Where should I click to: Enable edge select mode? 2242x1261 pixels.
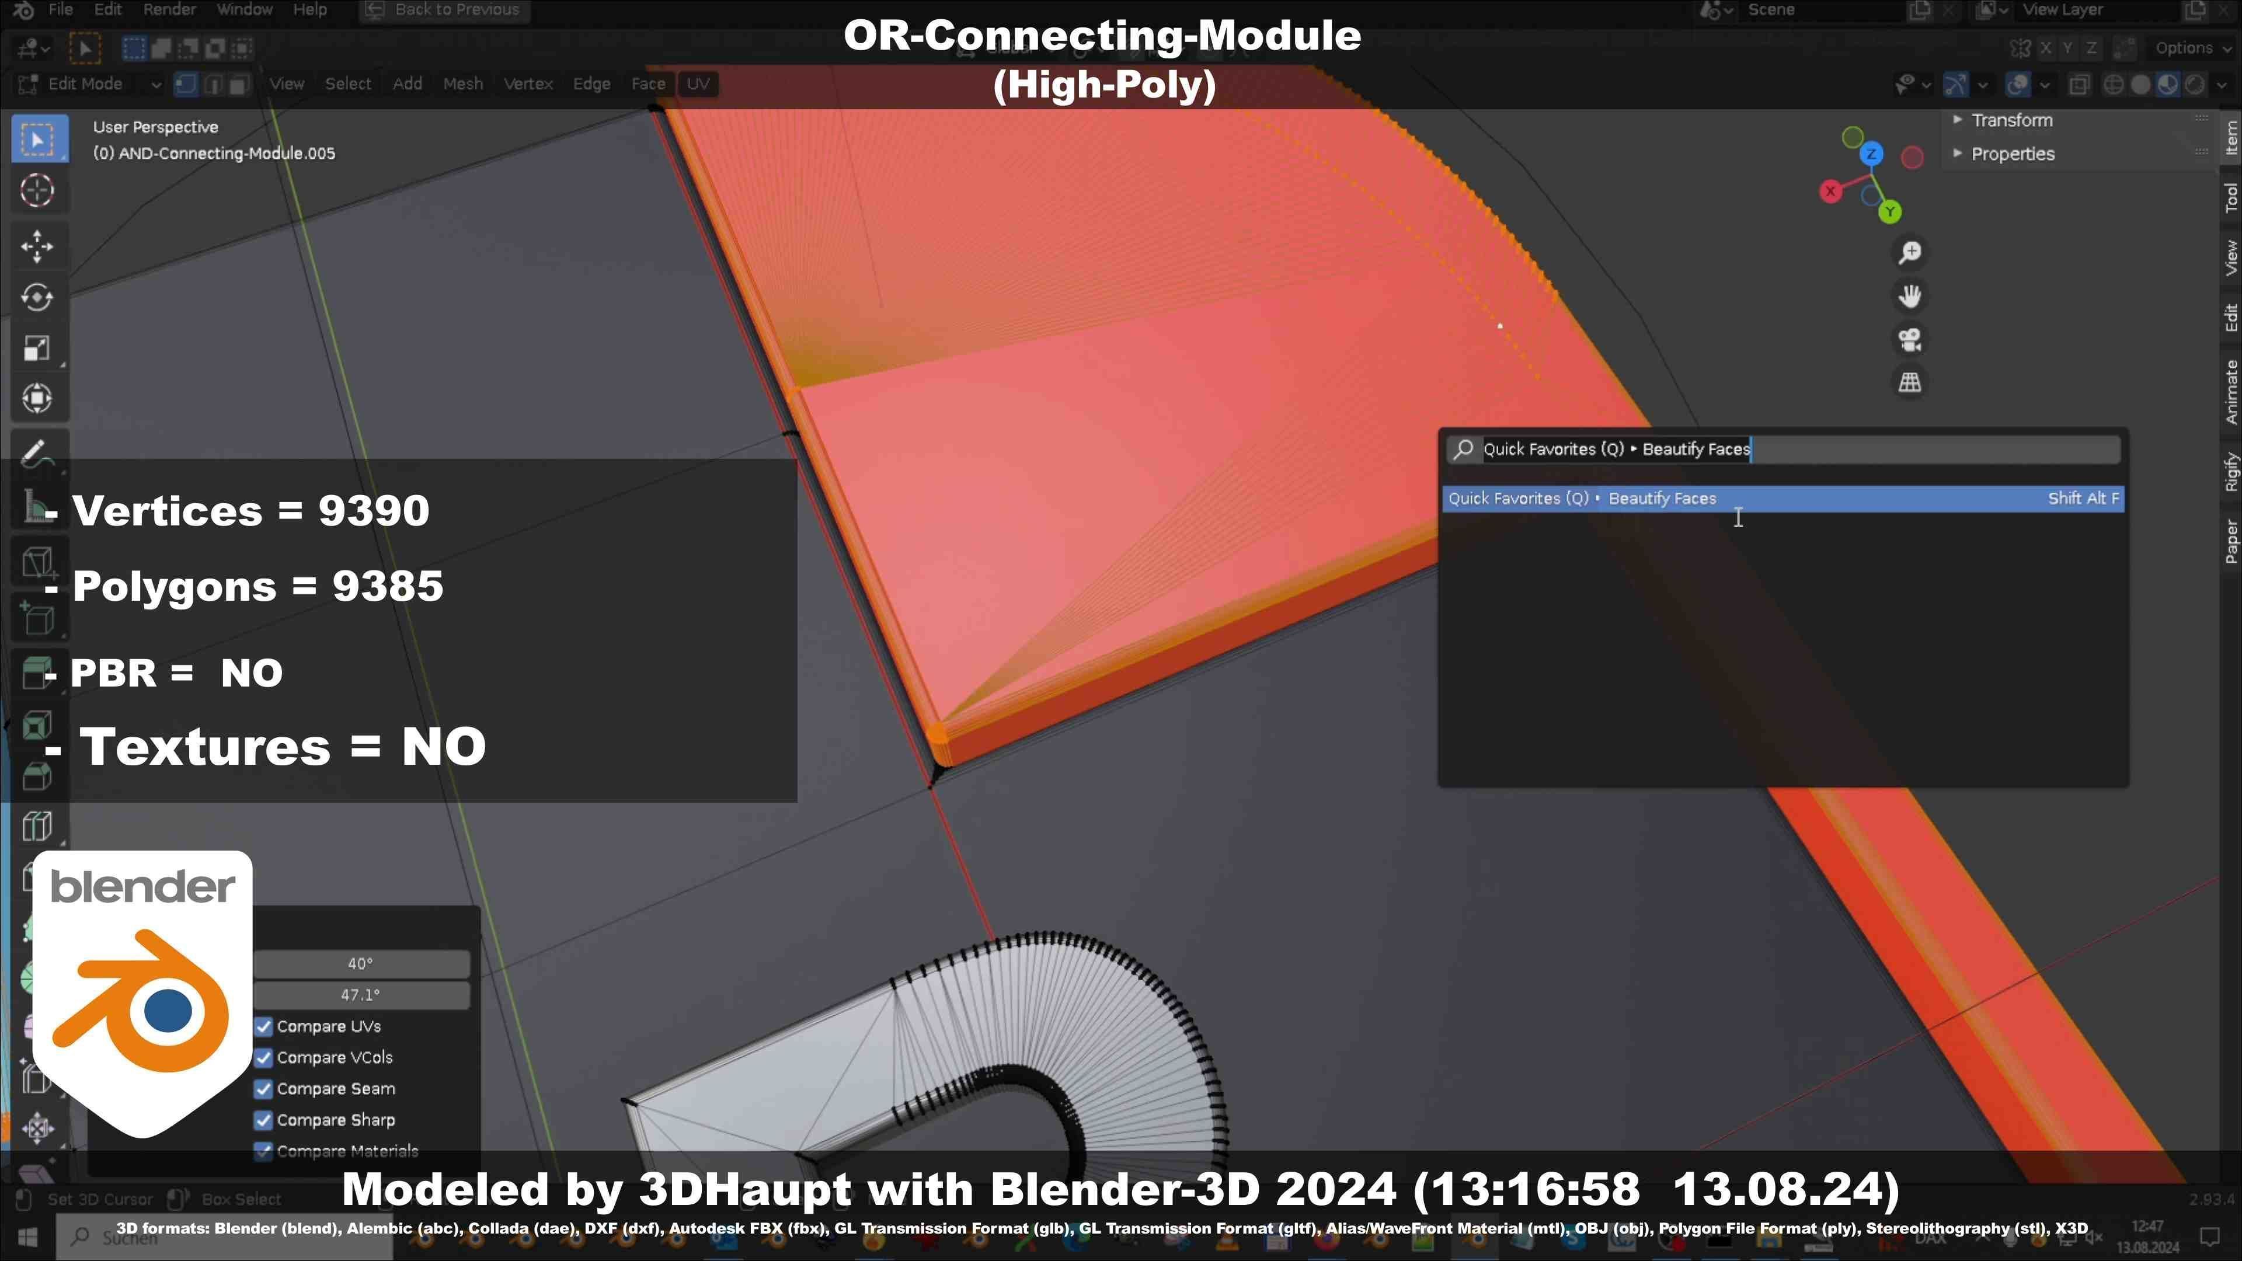(x=213, y=85)
